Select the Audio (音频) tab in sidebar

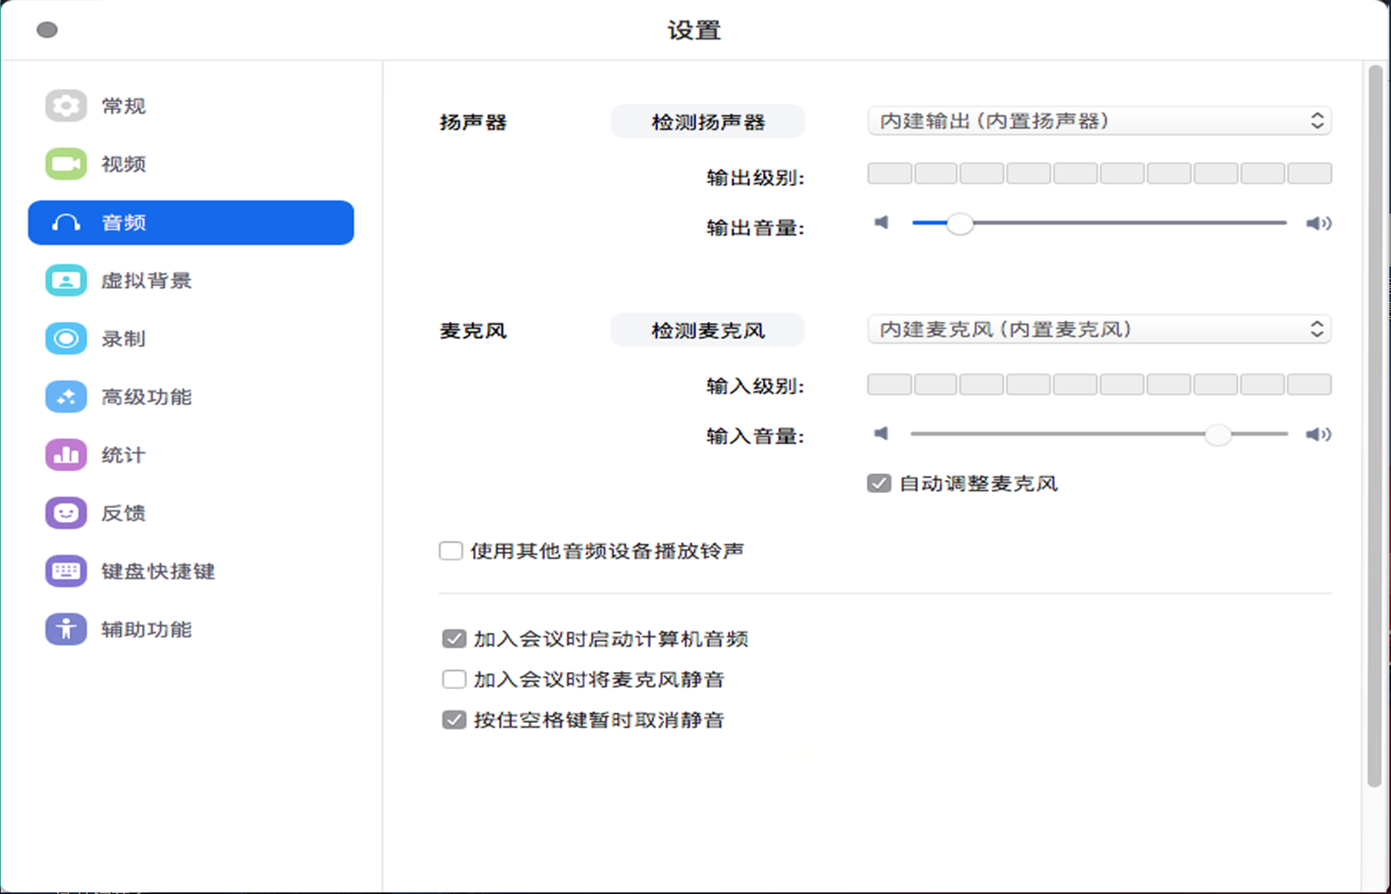click(191, 223)
